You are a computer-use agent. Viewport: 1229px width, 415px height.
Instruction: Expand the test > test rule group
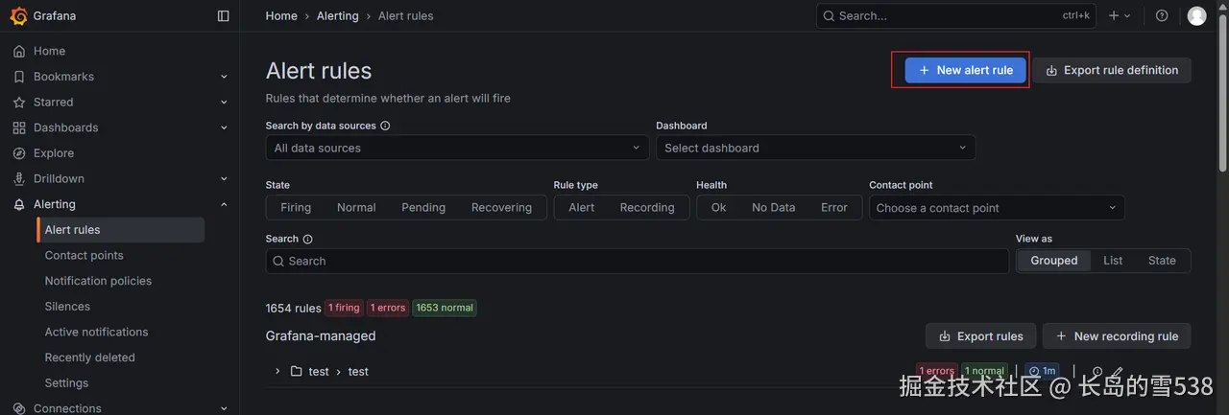click(x=277, y=371)
